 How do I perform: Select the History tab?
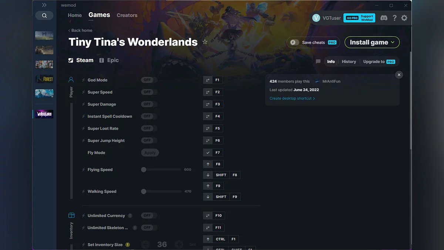349,61
